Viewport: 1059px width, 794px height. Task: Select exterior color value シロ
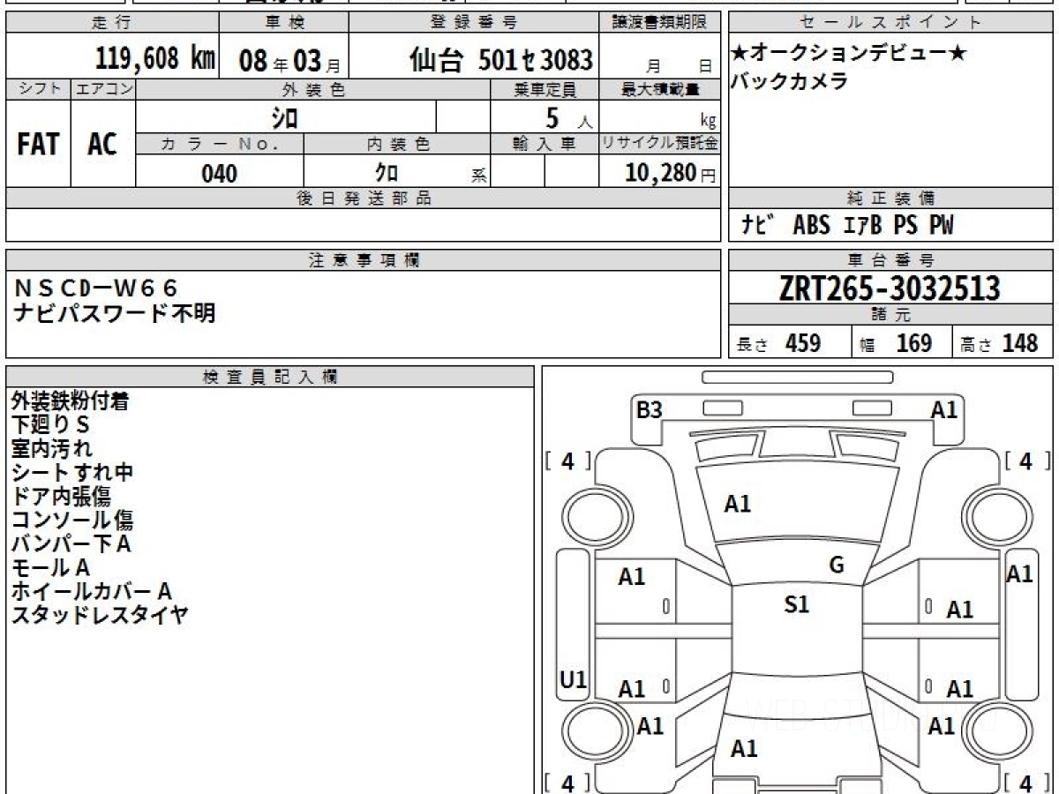coord(285,117)
